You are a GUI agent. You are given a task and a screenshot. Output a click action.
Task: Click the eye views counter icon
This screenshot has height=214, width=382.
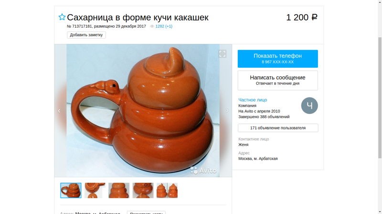(152, 26)
